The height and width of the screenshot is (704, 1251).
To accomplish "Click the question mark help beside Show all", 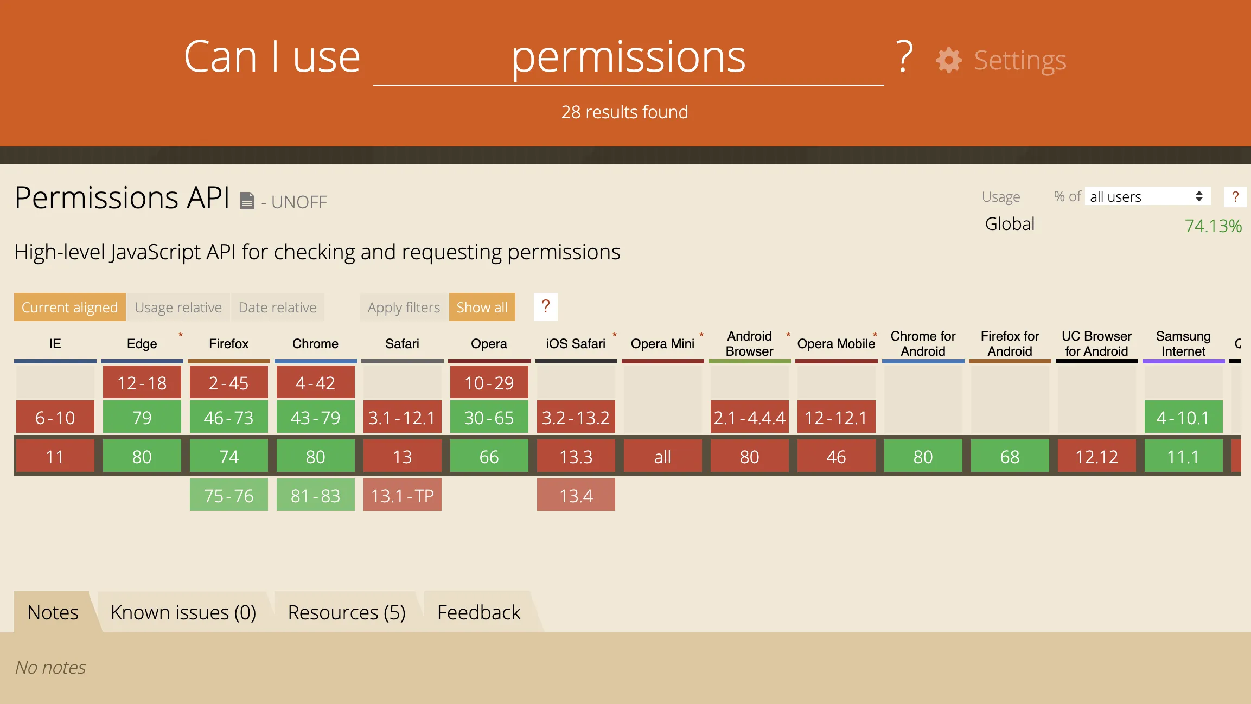I will (x=546, y=307).
